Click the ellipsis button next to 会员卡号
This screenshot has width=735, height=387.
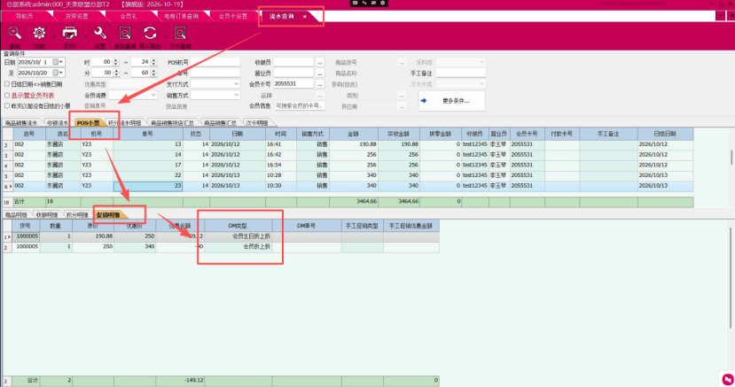tap(320, 84)
